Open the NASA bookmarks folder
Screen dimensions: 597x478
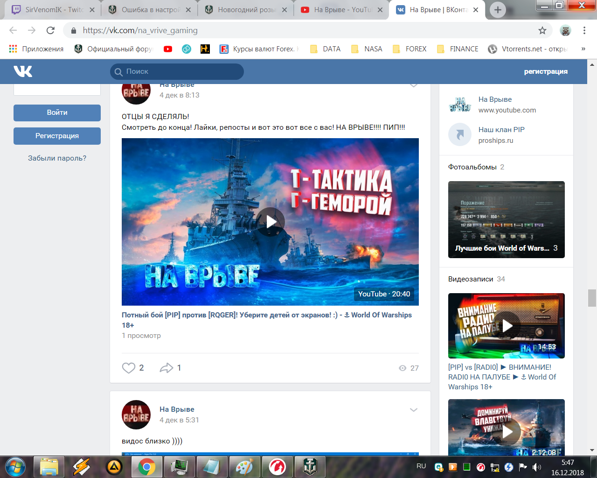[367, 49]
